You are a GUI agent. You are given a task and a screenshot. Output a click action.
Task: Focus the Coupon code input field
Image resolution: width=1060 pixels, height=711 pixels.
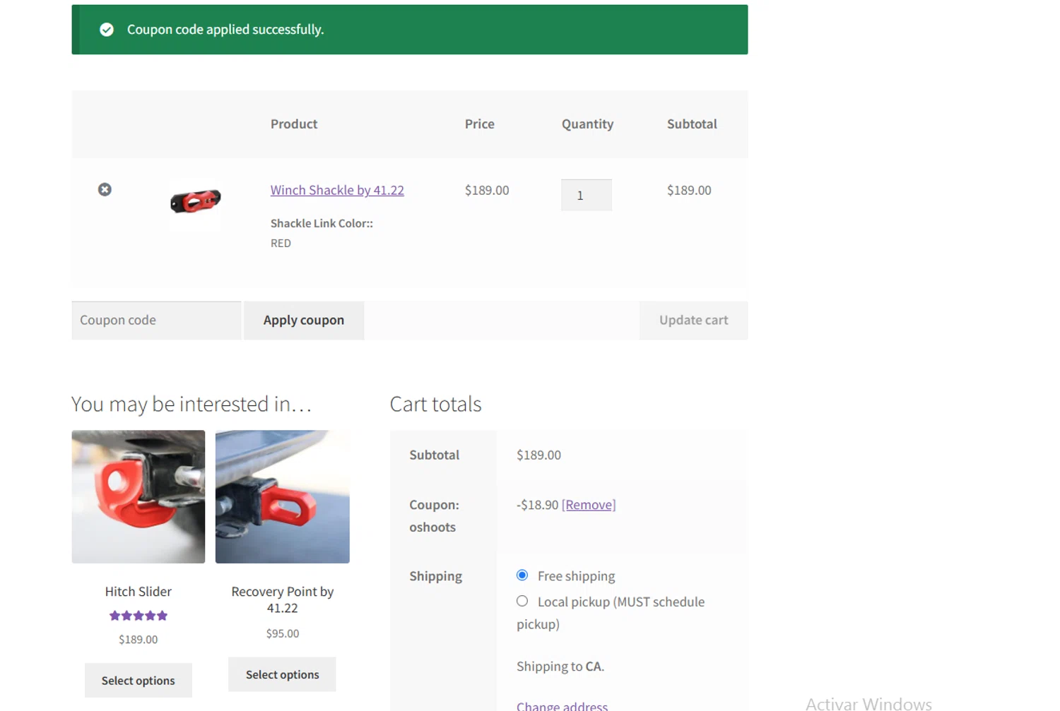[x=156, y=321]
